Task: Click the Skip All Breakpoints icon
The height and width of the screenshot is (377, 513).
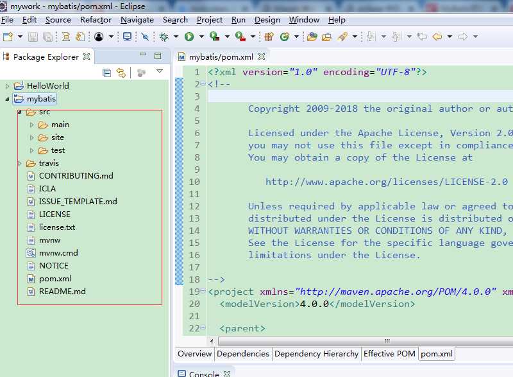Action: click(x=145, y=37)
